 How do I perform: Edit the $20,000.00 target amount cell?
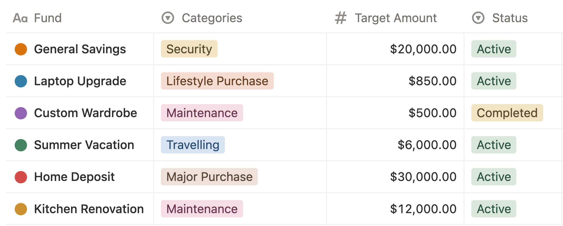[x=395, y=49]
